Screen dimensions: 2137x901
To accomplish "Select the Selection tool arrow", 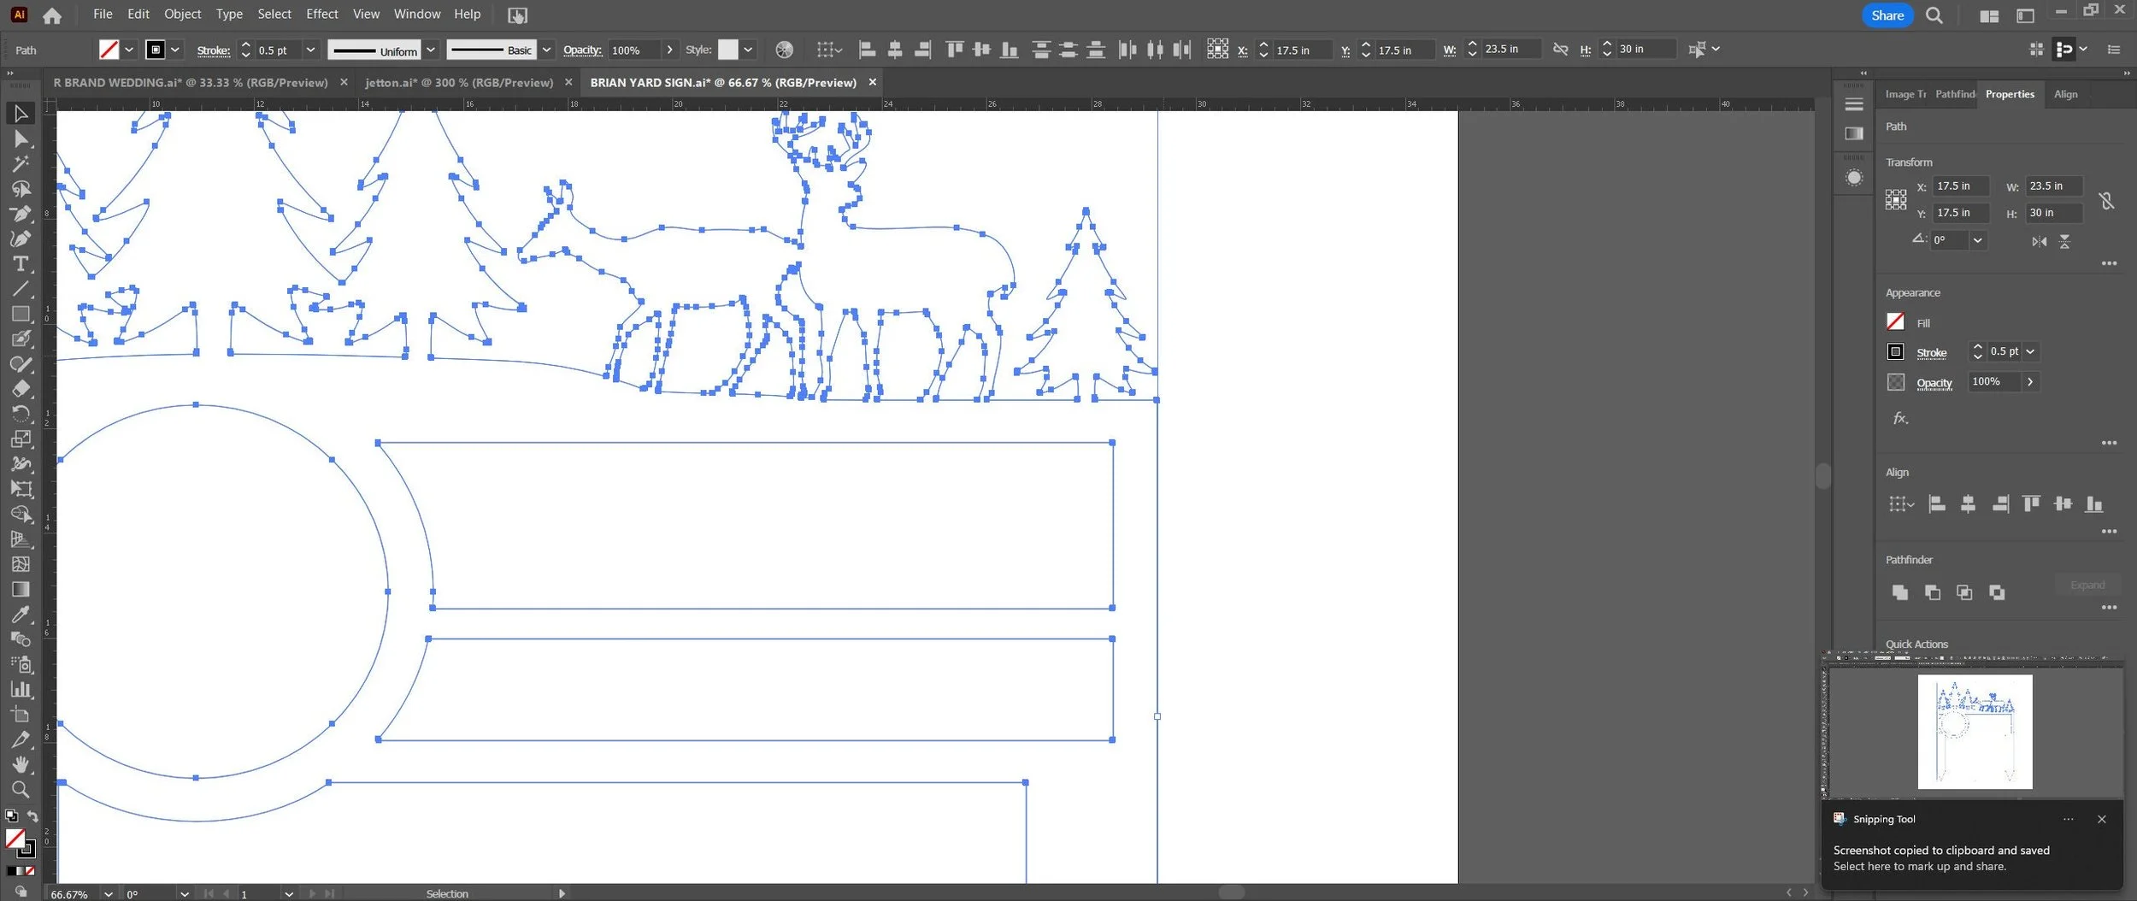I will (x=21, y=113).
